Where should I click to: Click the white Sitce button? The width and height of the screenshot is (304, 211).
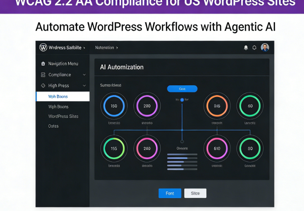click(195, 193)
